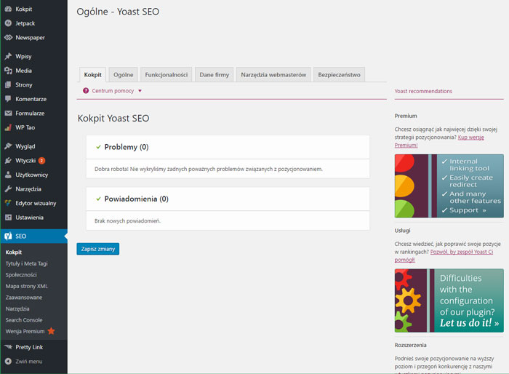Image resolution: width=509 pixels, height=374 pixels.
Task: Click the Wpisy pushpin icon
Action: (8, 56)
